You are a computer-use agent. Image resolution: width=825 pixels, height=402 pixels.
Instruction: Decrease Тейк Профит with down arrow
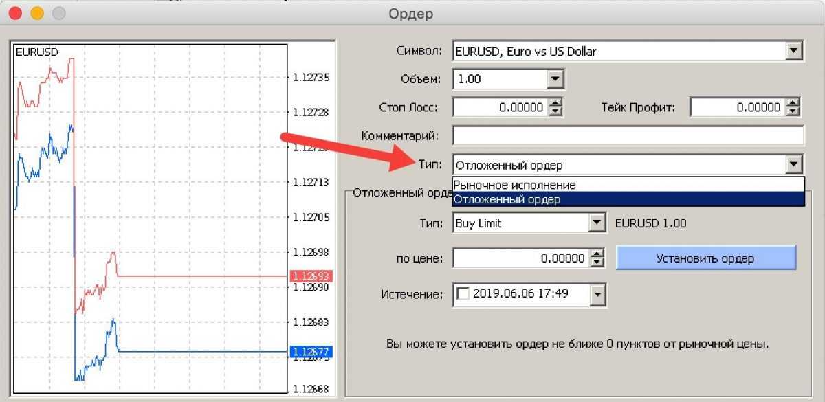coord(794,112)
